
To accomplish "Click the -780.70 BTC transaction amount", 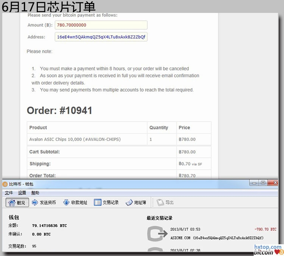I will (x=265, y=229).
